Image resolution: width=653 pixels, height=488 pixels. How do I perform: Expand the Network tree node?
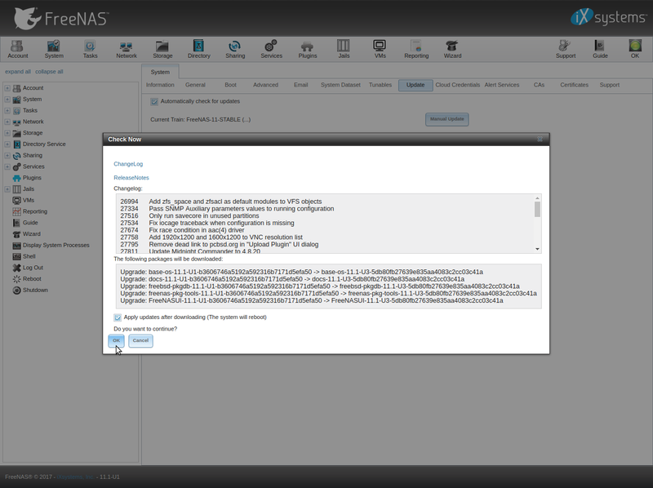click(7, 122)
